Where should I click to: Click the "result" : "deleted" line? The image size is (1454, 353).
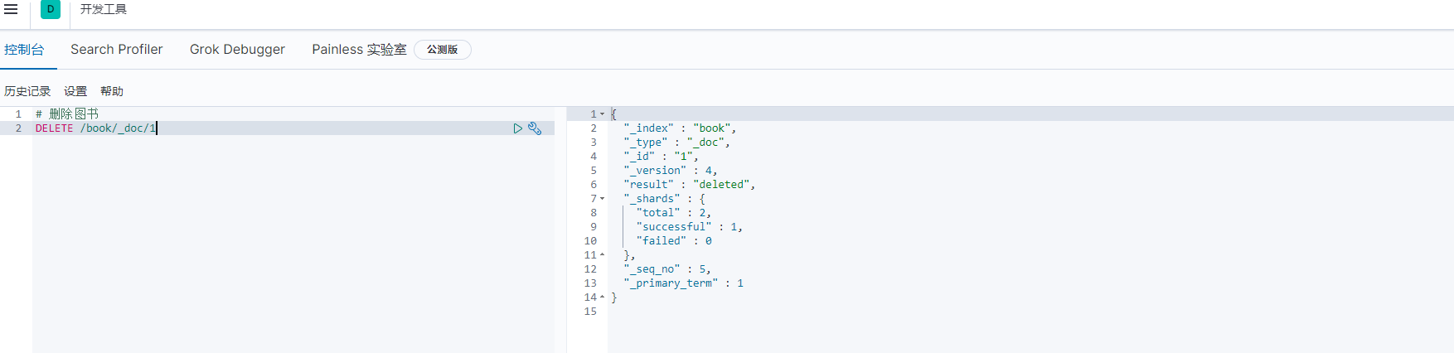pyautogui.click(x=690, y=185)
